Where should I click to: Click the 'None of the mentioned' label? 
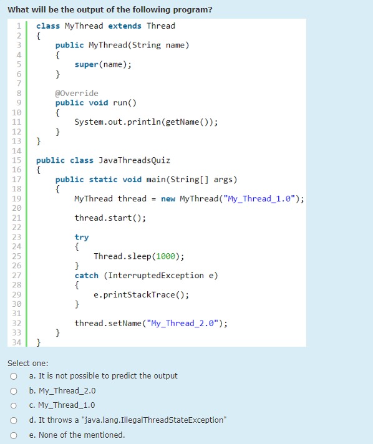pos(77,435)
